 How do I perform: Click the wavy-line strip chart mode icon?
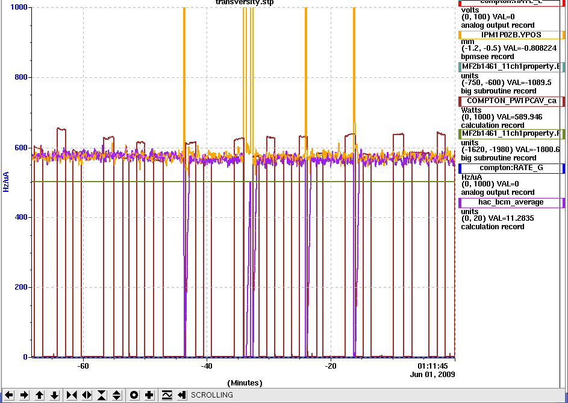tap(167, 395)
